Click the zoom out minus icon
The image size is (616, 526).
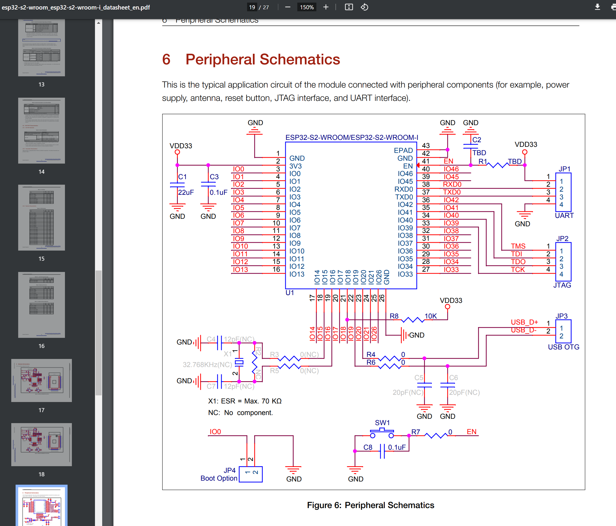tap(288, 7)
